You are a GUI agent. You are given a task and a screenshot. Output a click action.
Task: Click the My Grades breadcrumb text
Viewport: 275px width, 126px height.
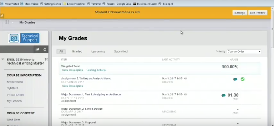click(27, 22)
